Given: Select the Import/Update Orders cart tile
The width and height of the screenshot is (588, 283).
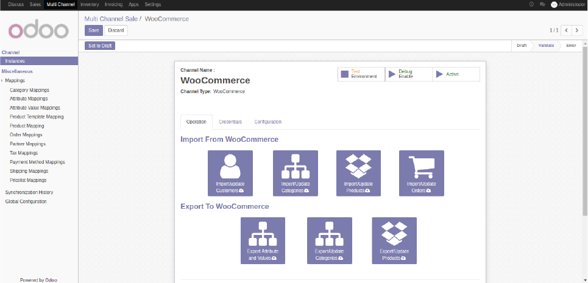Looking at the screenshot, I should pyautogui.click(x=422, y=173).
